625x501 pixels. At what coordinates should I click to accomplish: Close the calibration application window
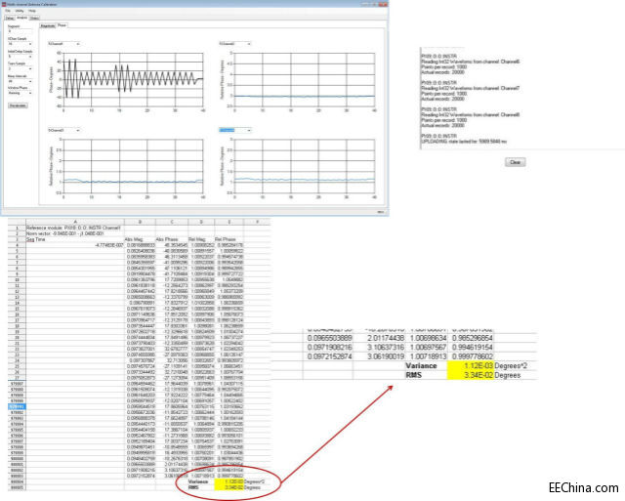pos(383,4)
